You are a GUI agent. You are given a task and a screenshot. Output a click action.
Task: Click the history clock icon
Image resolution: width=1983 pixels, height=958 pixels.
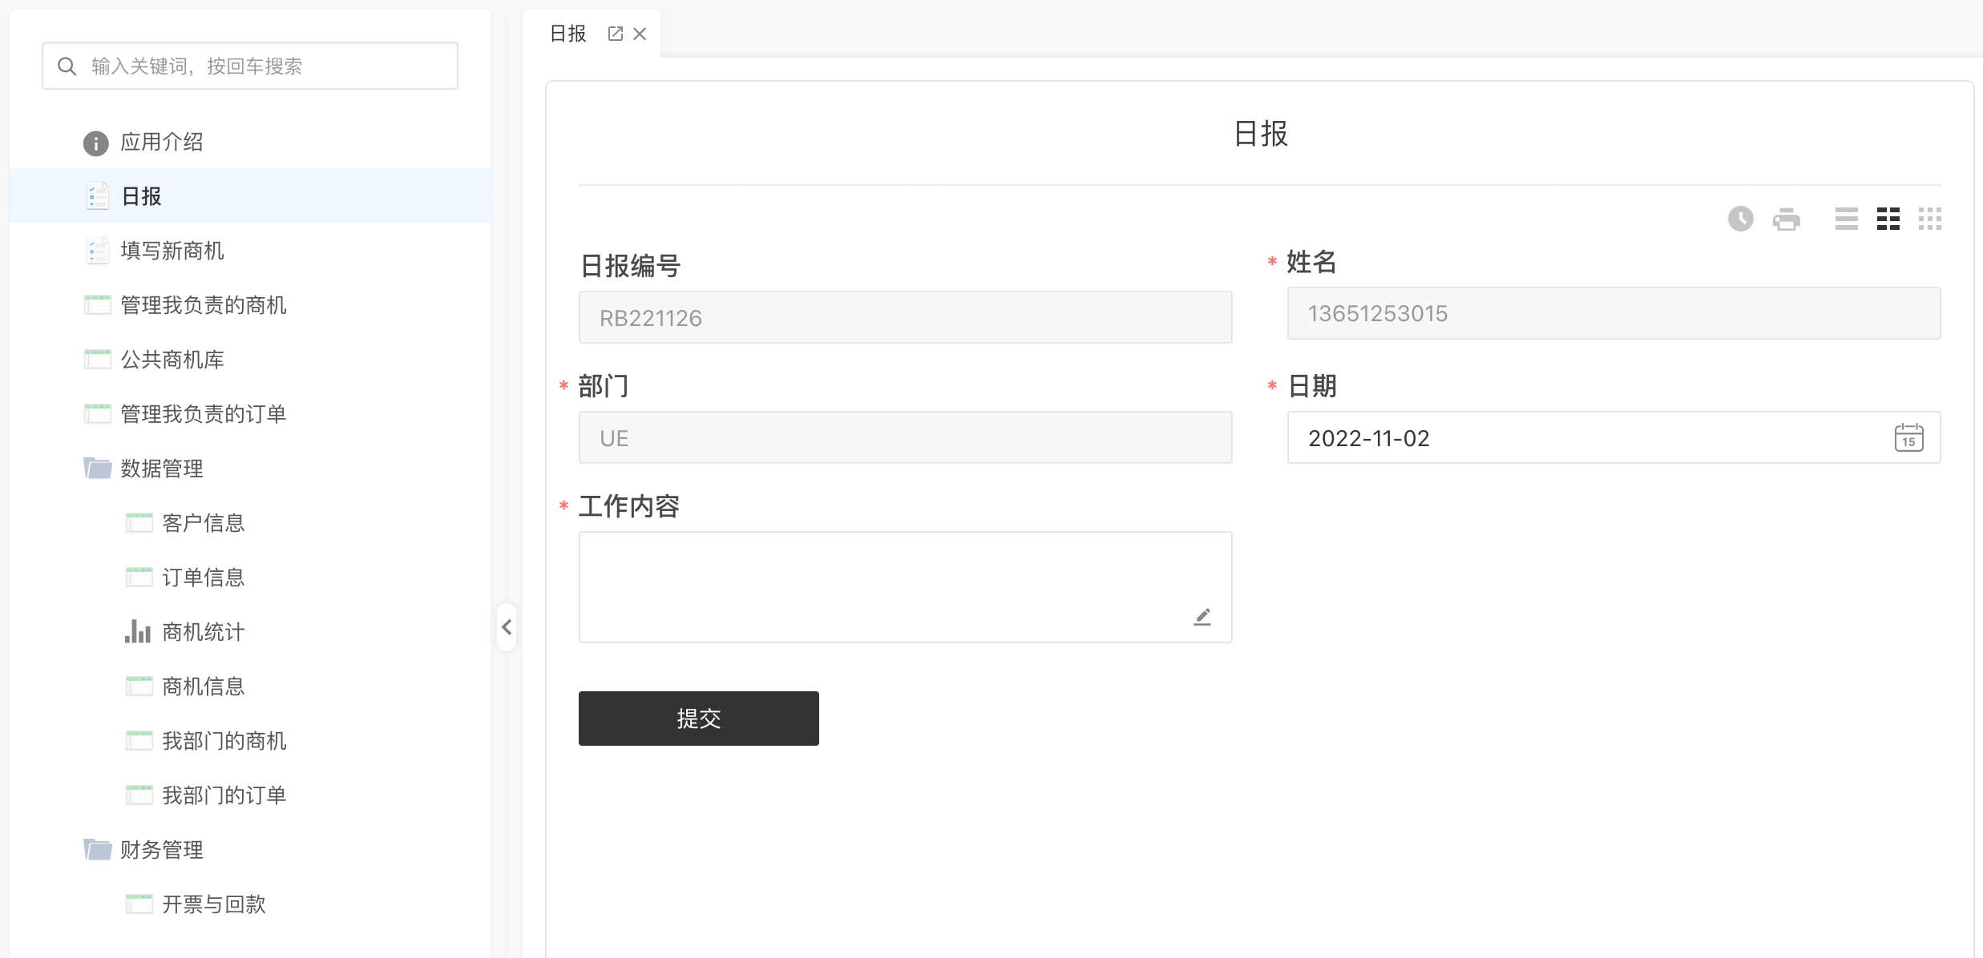[1740, 219]
